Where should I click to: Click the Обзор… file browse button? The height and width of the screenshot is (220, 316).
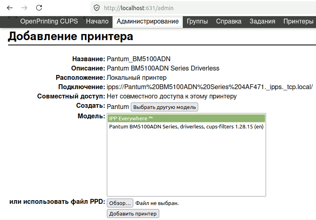pos(120,203)
